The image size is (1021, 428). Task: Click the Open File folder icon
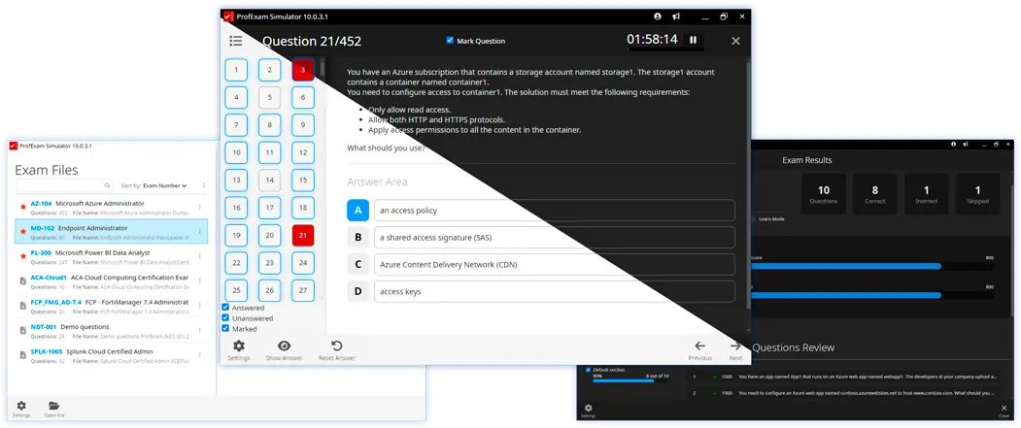[x=54, y=406]
